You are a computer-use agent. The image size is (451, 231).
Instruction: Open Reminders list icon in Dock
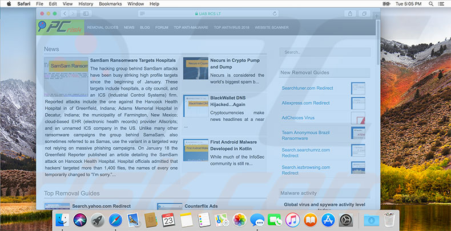click(x=204, y=220)
